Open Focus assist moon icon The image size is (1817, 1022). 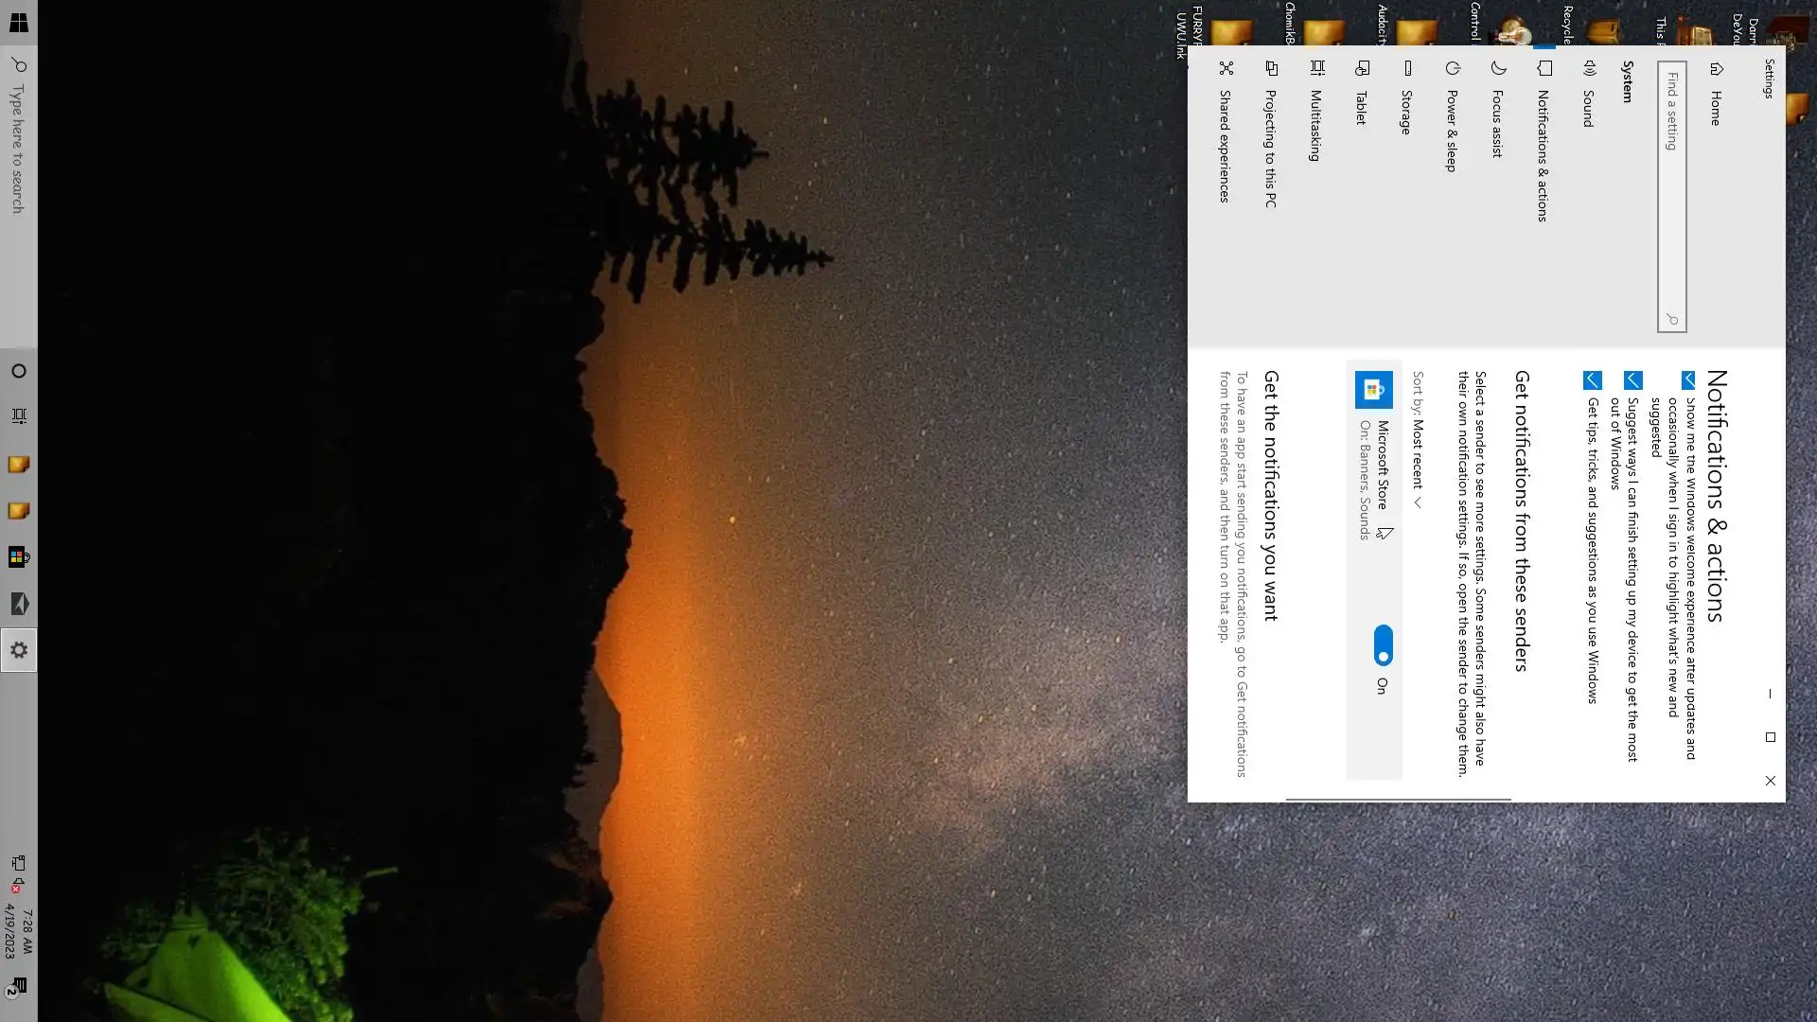(x=1498, y=68)
